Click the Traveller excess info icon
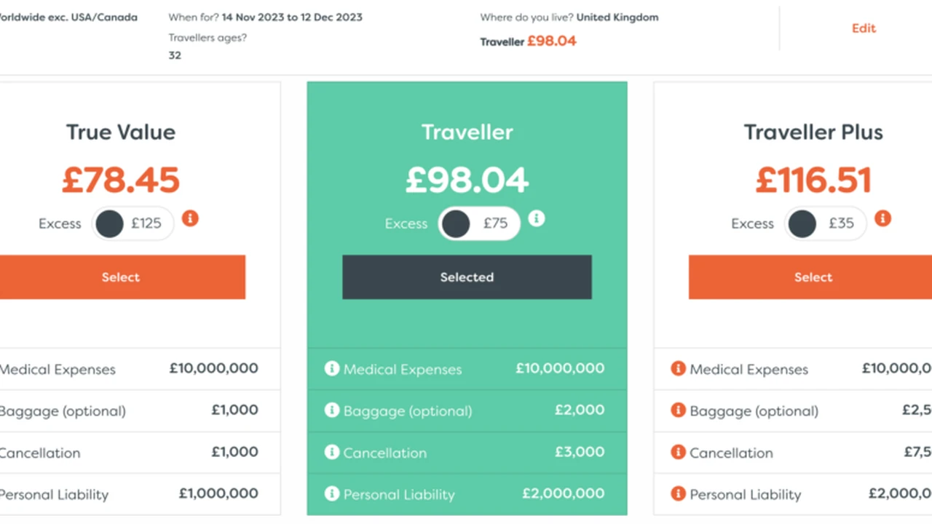The width and height of the screenshot is (932, 524). click(537, 218)
